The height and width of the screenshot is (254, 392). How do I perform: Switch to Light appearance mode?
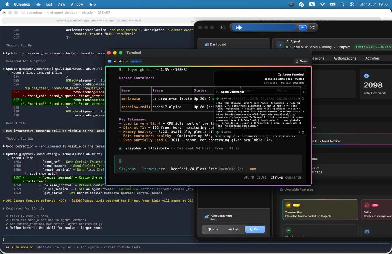coord(234,229)
